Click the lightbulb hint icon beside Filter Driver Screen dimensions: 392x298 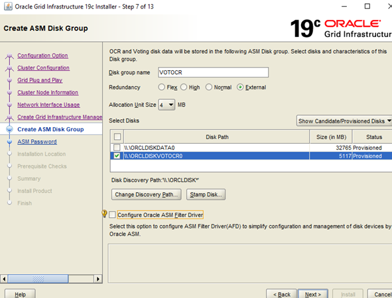pyautogui.click(x=104, y=213)
